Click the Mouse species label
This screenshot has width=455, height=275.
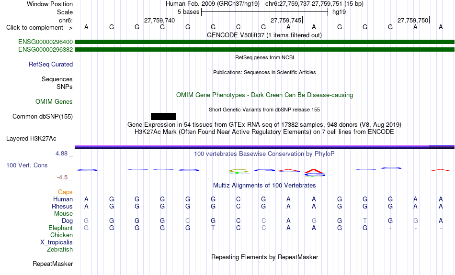click(63, 214)
